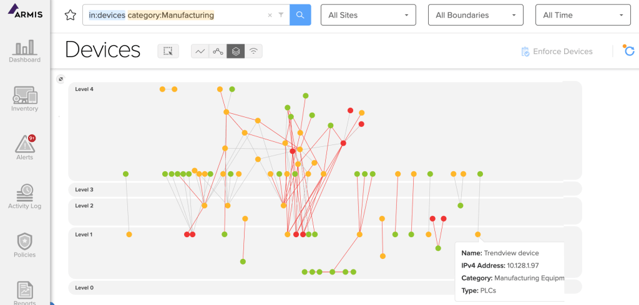Switch to the layered levels view

coord(236,51)
